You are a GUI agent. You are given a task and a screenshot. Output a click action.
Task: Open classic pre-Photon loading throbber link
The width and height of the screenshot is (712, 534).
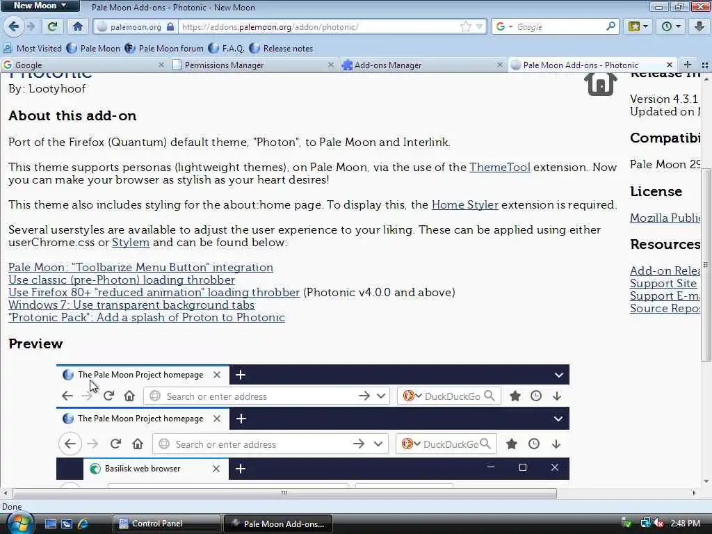122,280
